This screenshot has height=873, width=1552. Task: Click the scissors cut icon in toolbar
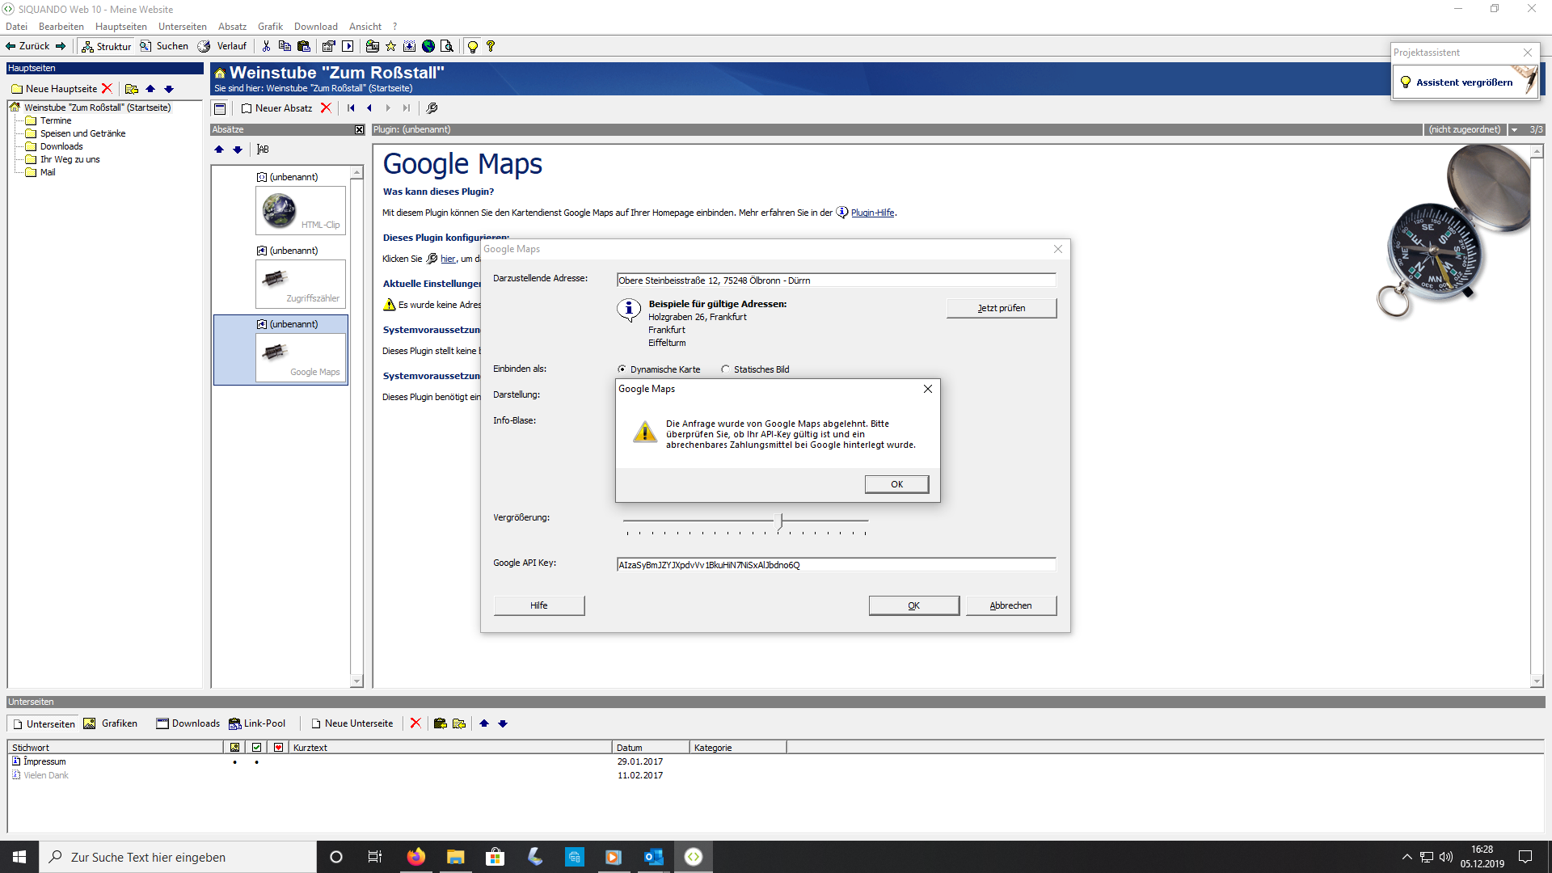coord(266,46)
